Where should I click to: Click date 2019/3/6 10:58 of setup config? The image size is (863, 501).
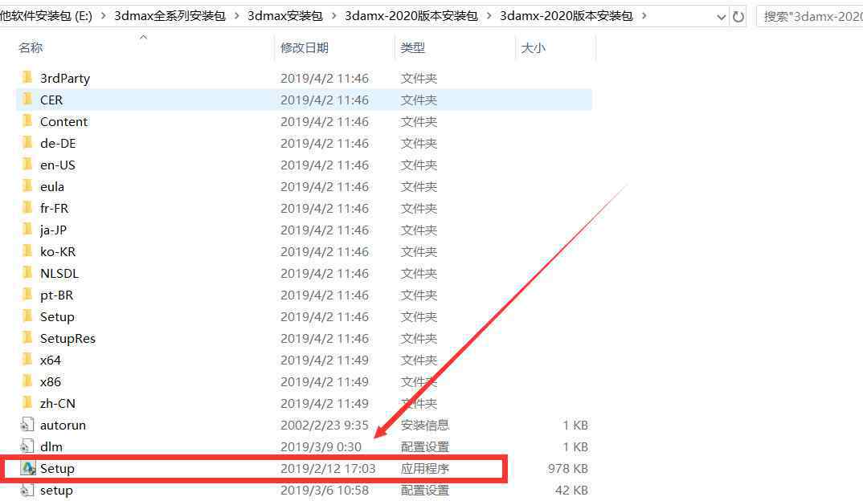pyautogui.click(x=325, y=490)
